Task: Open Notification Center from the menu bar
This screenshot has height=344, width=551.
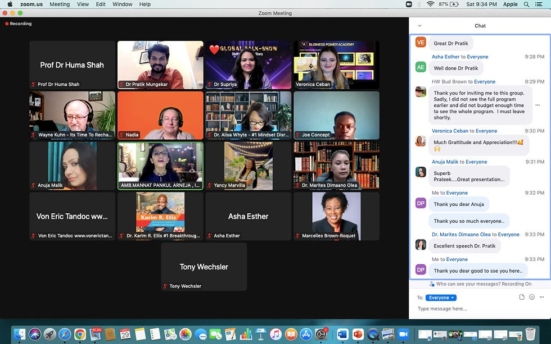Action: [539, 4]
